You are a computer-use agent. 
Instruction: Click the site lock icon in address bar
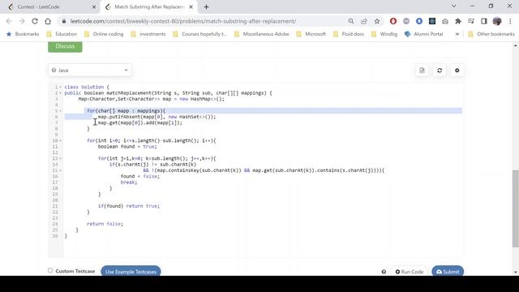pyautogui.click(x=64, y=21)
